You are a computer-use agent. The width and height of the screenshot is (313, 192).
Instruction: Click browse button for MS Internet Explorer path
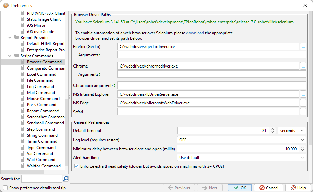(x=303, y=94)
